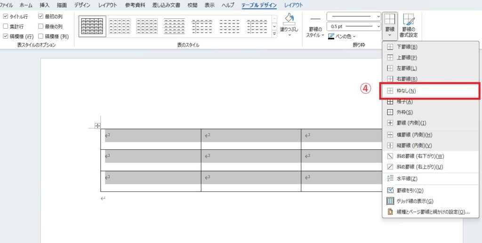This screenshot has width=482, height=243.
Task: Expand the 塗りつぶし dropdown arrow
Action: pyautogui.click(x=289, y=35)
